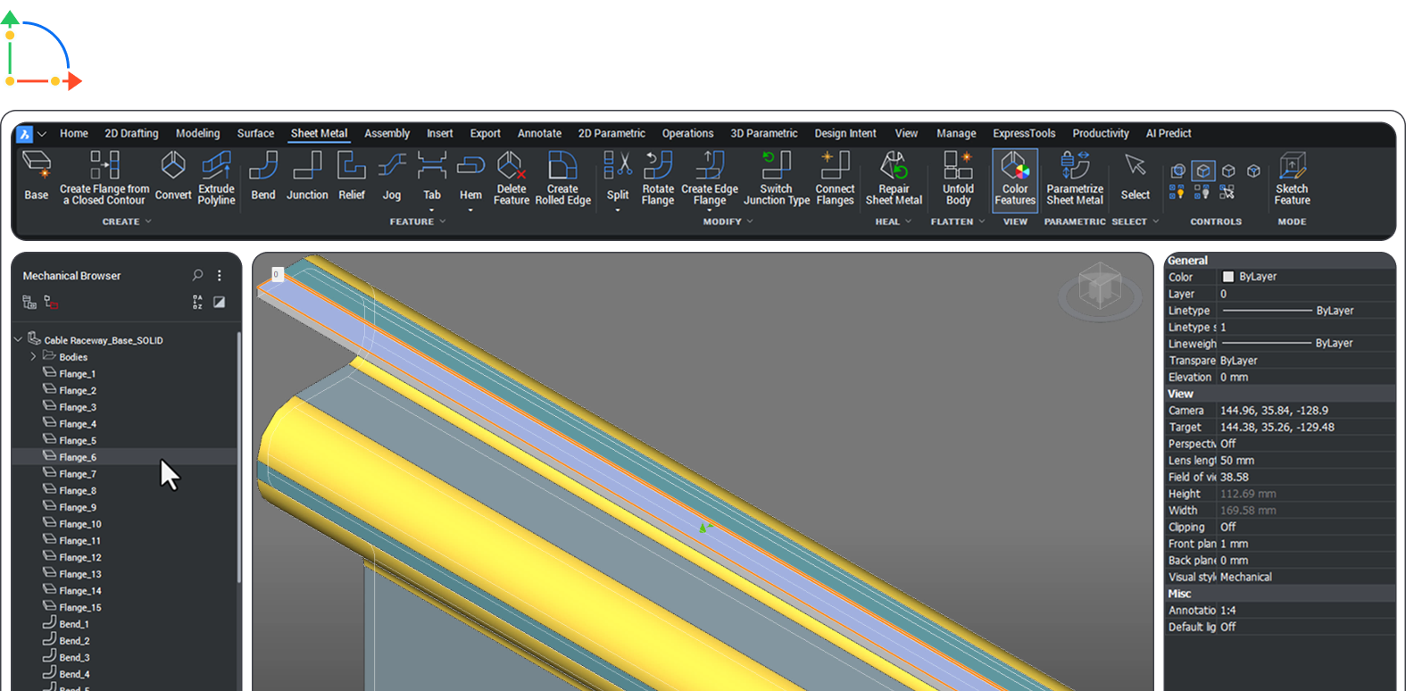Select Create Rolled Edge
This screenshot has height=691, width=1406.
click(x=563, y=177)
